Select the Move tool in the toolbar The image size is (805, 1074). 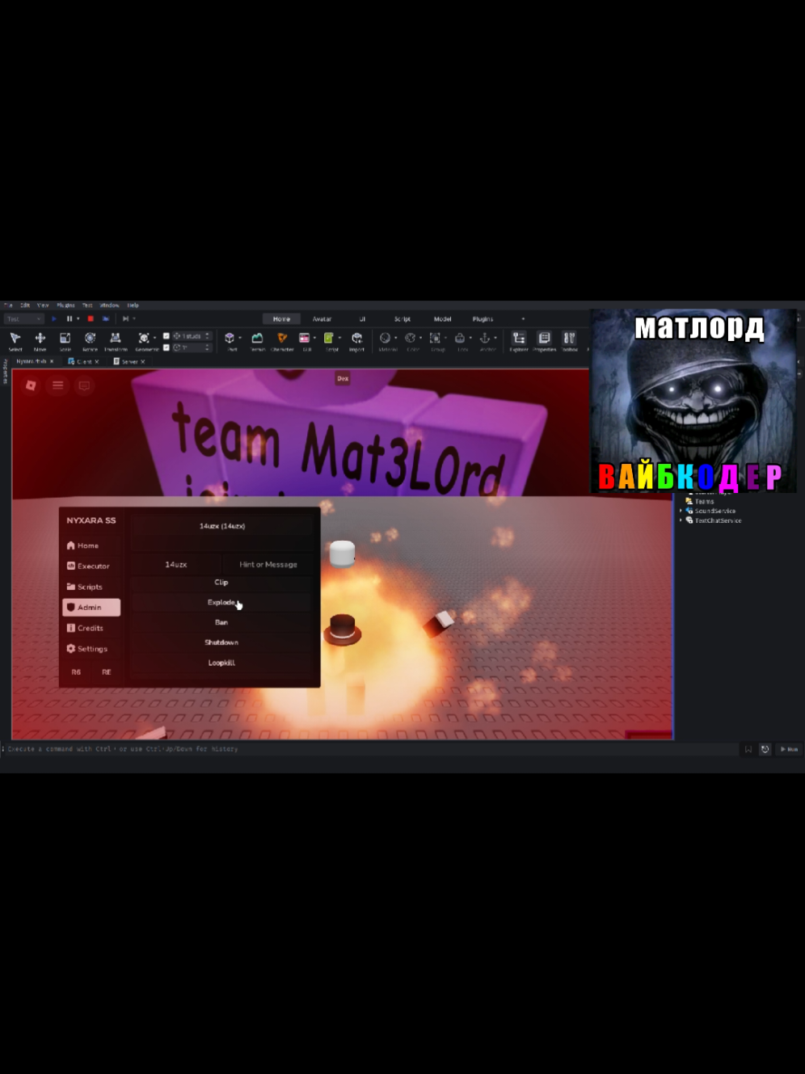40,341
